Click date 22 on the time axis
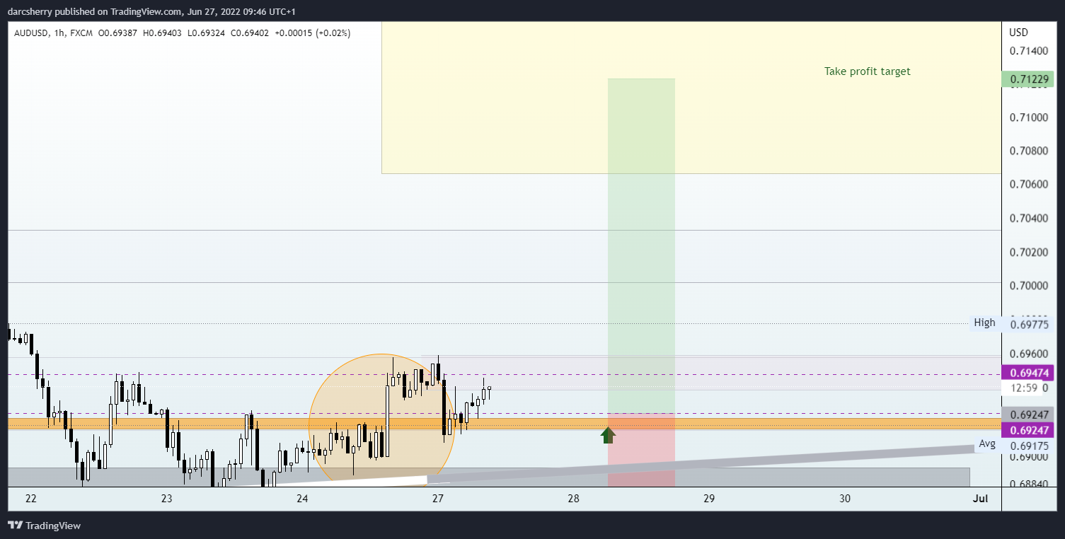The image size is (1065, 539). [30, 499]
